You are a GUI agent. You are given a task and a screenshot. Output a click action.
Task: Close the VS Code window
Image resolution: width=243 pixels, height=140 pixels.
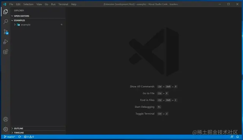click(237, 4)
